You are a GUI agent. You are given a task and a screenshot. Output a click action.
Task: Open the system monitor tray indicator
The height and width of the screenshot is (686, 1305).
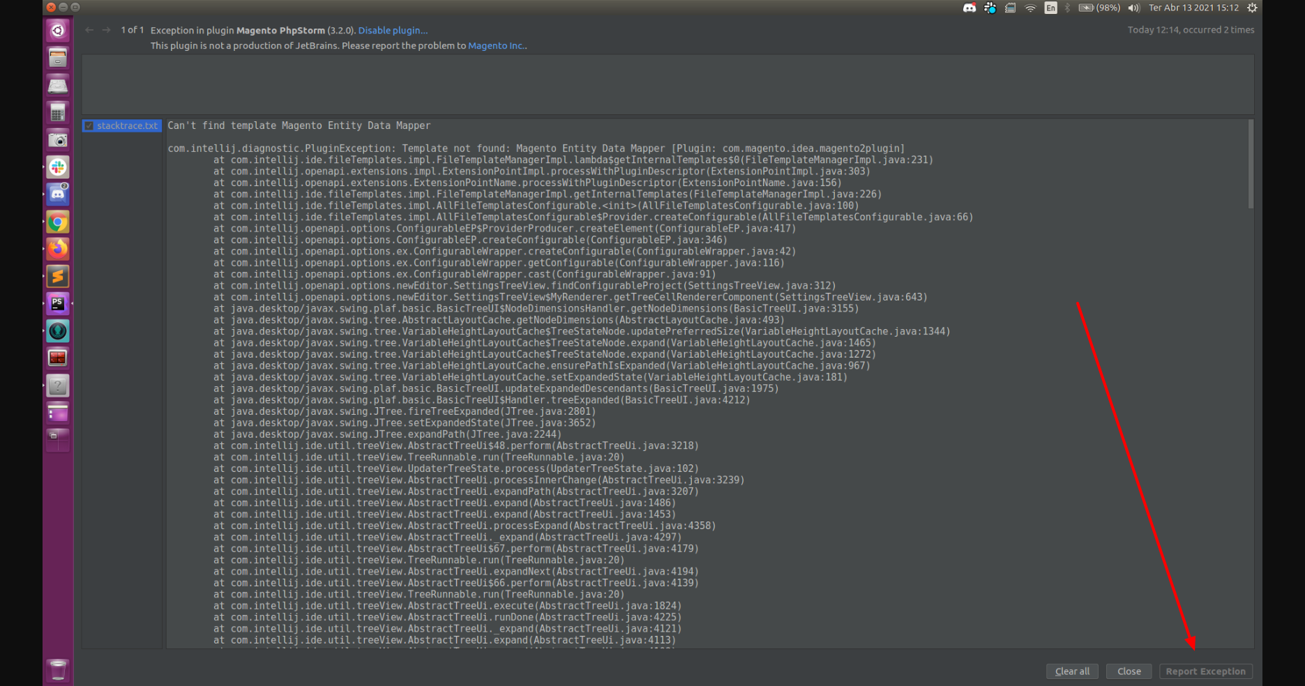pos(1010,8)
